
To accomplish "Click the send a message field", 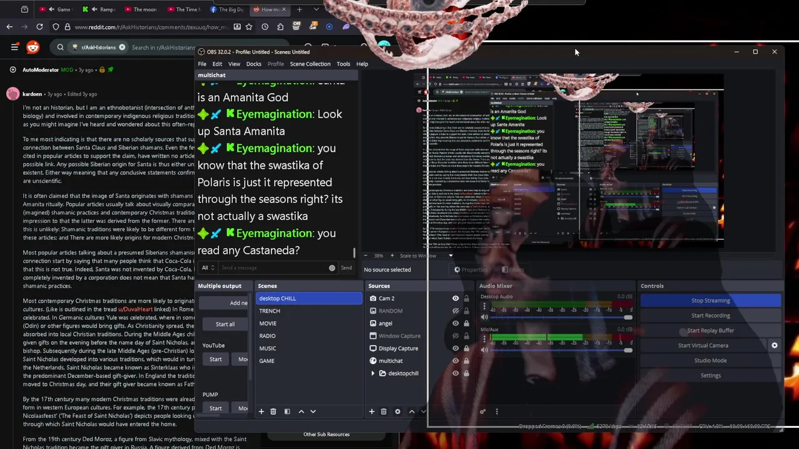I will 272,268.
